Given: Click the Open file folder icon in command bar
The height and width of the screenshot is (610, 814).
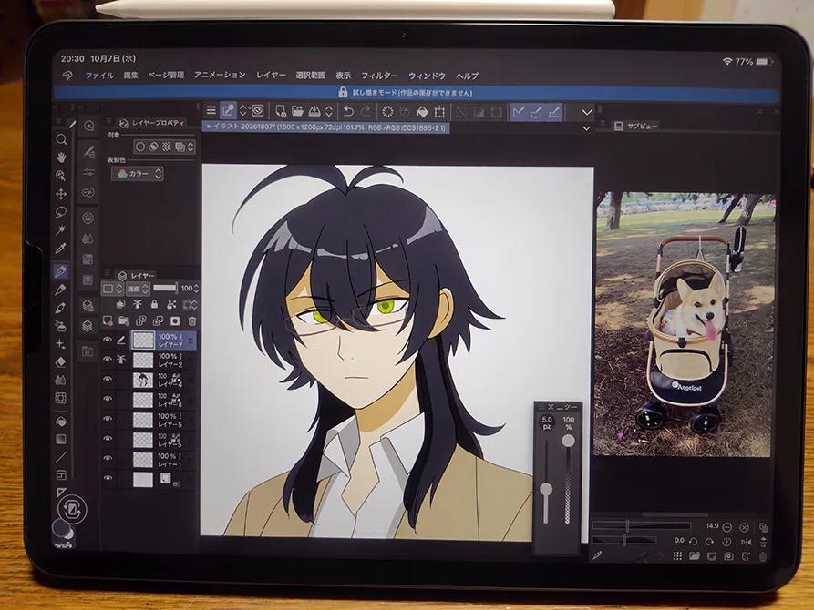Looking at the screenshot, I should coord(297,111).
